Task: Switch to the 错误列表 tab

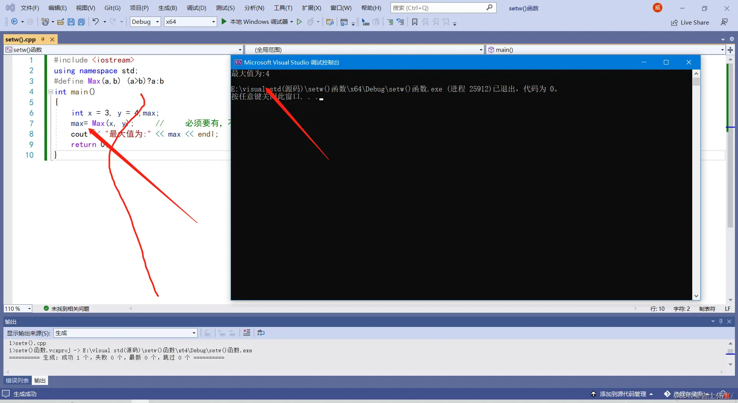Action: [x=17, y=381]
